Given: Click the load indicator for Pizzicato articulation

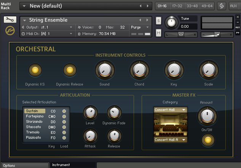Looking at the screenshot, I should [64, 138].
